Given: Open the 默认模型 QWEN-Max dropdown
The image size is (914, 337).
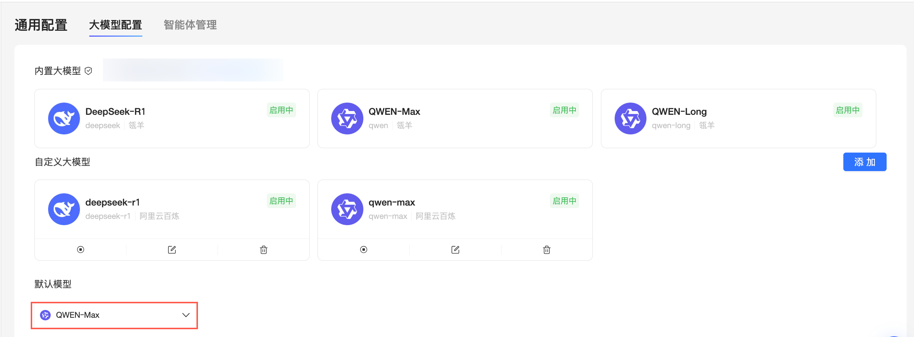Looking at the screenshot, I should 114,315.
